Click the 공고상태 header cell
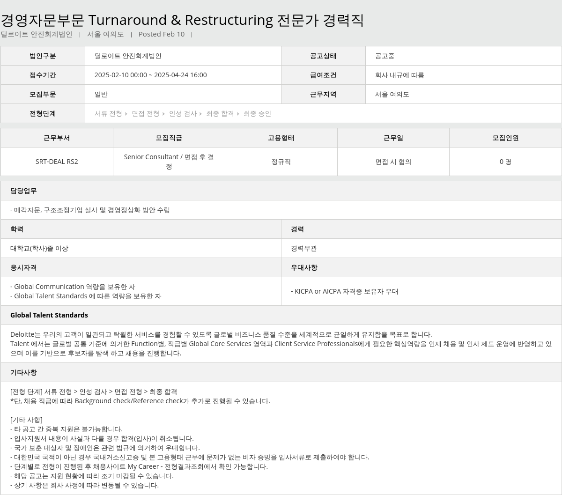Viewport: 562px width, 495px height. 323,56
